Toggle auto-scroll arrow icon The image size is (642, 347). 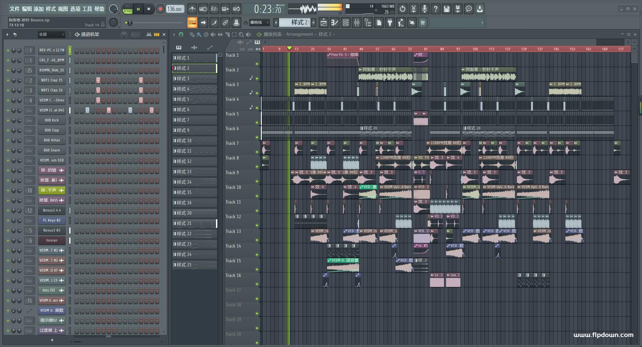pyautogui.click(x=203, y=23)
